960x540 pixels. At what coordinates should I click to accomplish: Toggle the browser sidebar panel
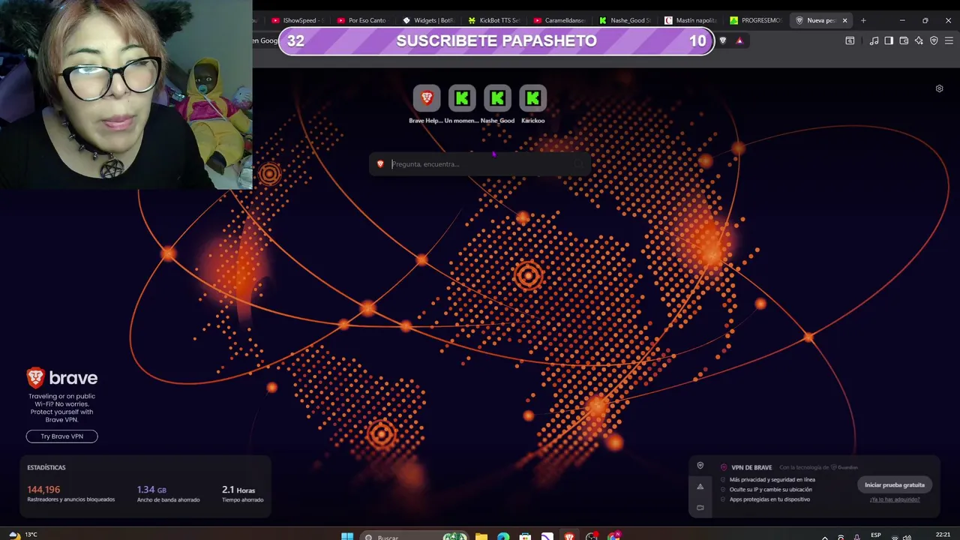[889, 40]
